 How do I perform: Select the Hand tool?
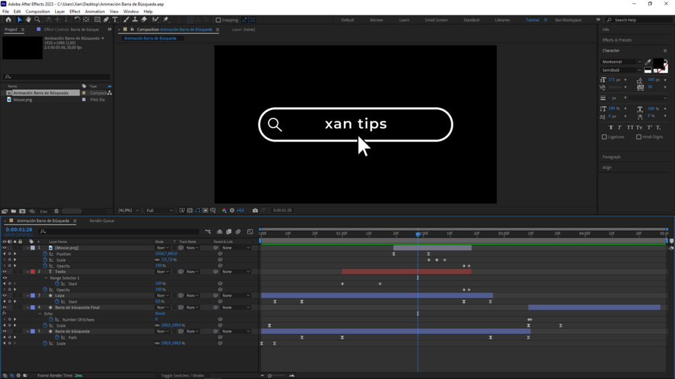[x=28, y=19]
